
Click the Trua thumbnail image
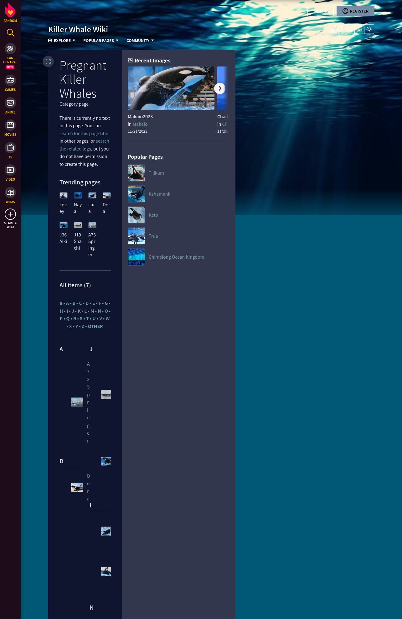[x=136, y=236]
